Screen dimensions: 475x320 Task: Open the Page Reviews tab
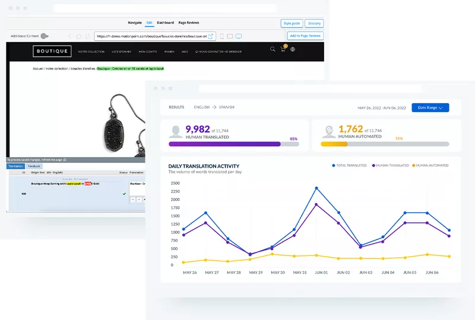(189, 23)
